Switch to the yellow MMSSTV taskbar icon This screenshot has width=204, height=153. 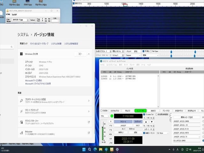pos(112,149)
